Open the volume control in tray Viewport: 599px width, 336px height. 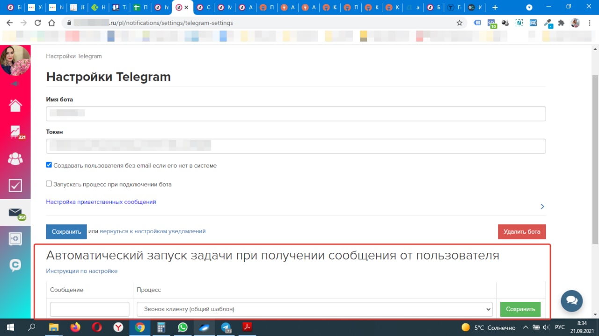pos(546,327)
